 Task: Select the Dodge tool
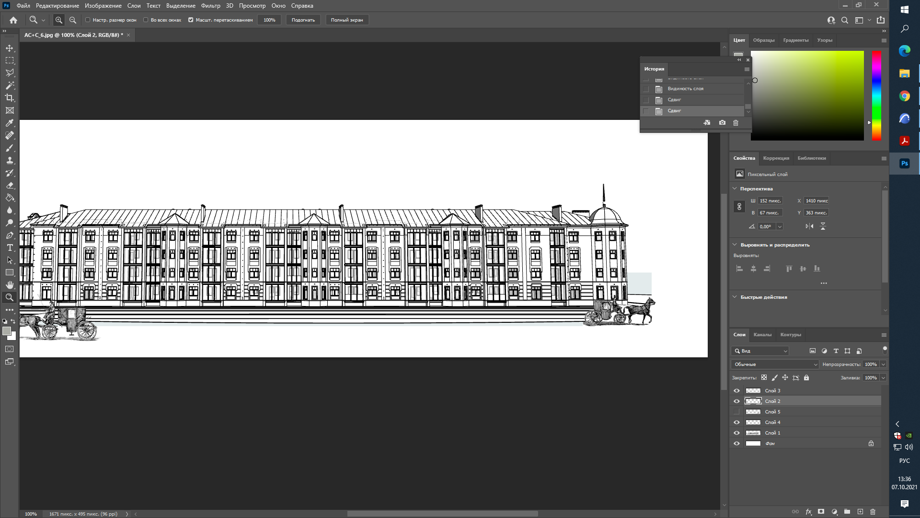tap(10, 223)
